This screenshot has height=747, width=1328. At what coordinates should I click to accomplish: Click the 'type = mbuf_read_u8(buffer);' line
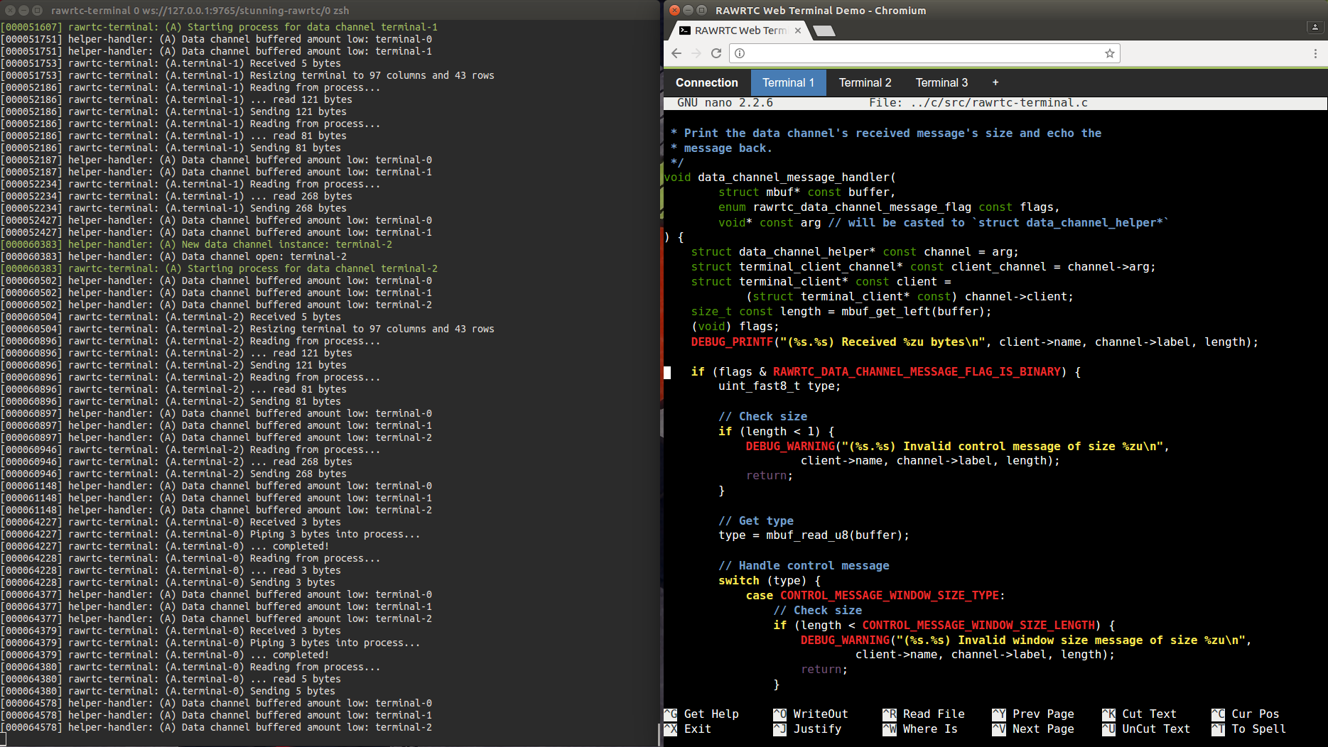(x=814, y=535)
